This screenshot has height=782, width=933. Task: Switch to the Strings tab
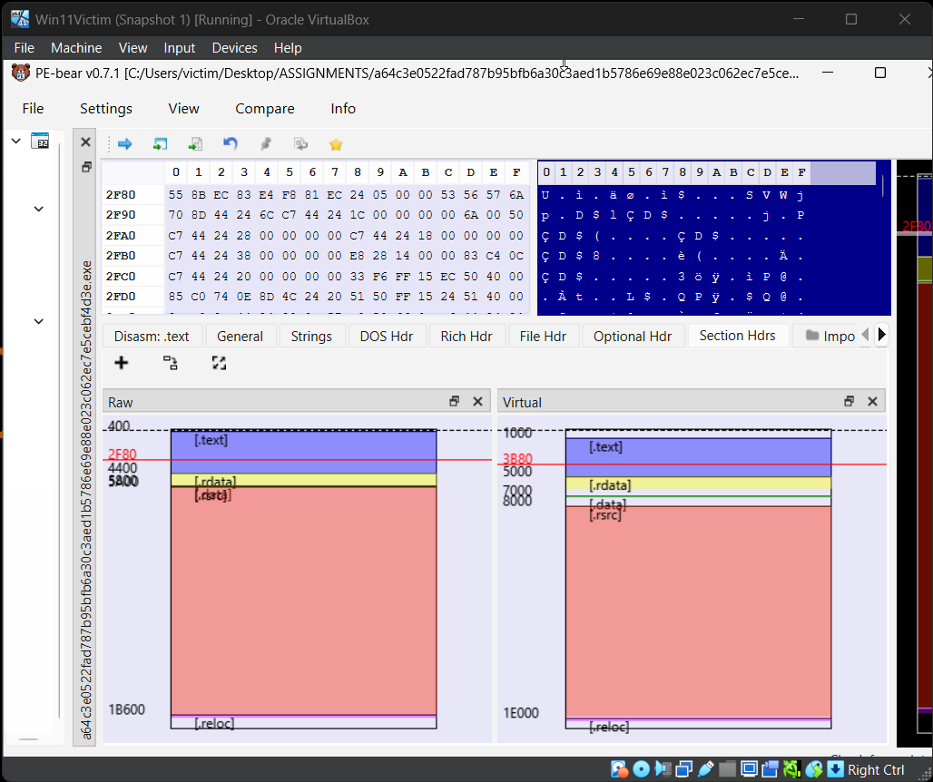[311, 337]
